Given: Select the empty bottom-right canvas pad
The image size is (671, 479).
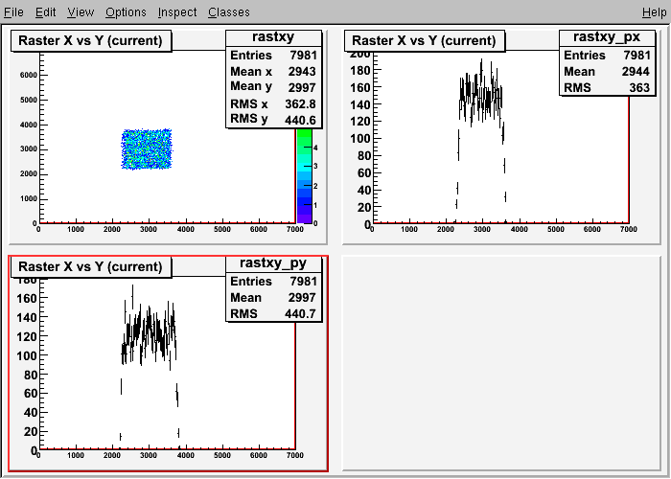Looking at the screenshot, I should point(501,363).
